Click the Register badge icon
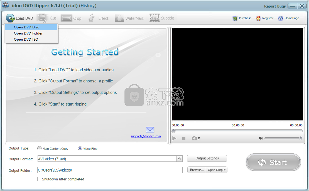The width and height of the screenshot is (309, 191). 258,18
